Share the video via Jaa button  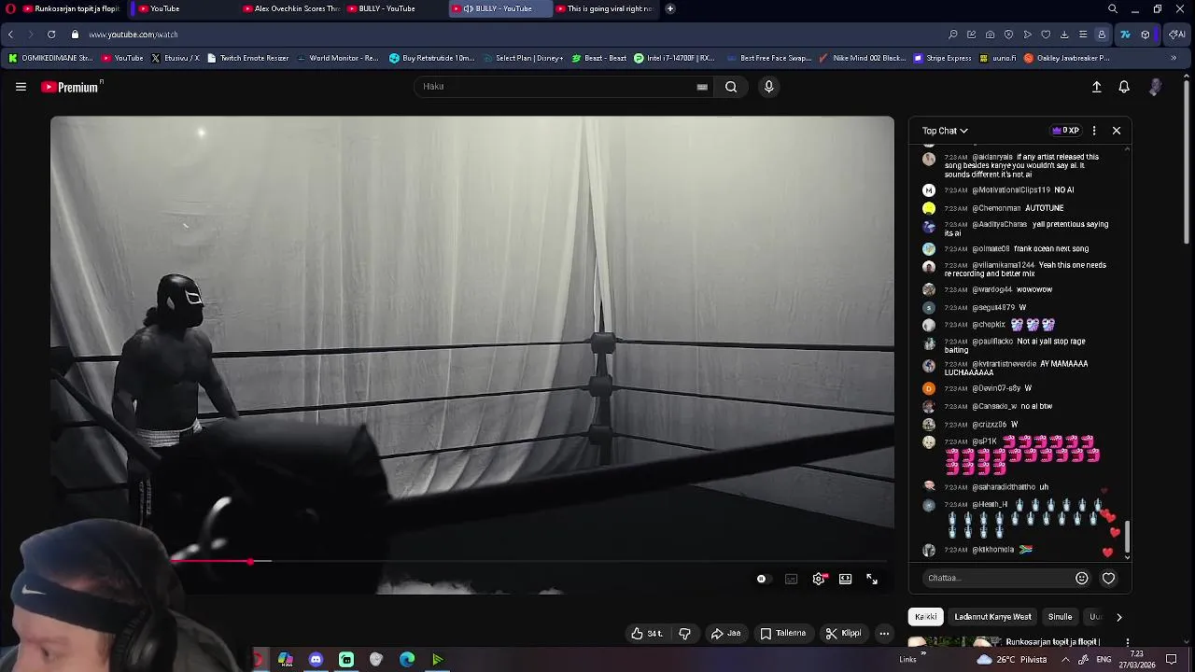point(725,633)
